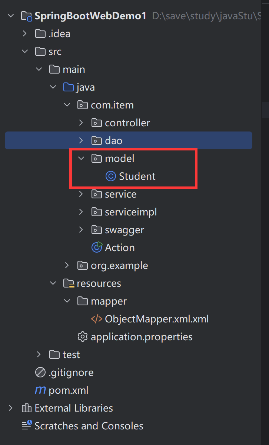Screen dimensions: 269x445
Task: Select the swagger package
Action: [124, 230]
